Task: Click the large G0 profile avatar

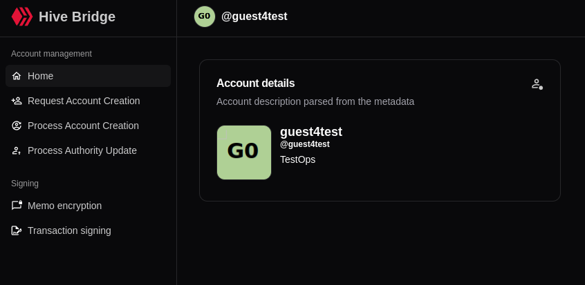Action: coord(244,153)
